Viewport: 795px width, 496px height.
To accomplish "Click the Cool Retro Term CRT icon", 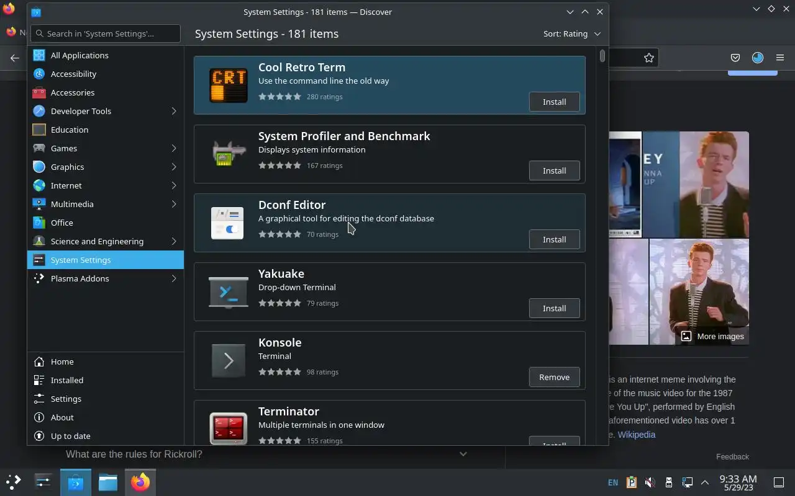I will pos(228,86).
